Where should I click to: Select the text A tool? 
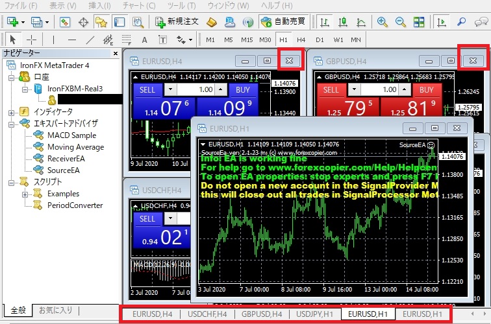point(144,40)
